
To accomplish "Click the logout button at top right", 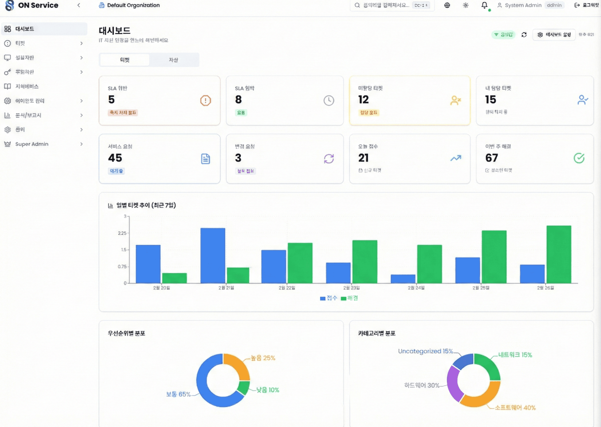I will tap(587, 5).
